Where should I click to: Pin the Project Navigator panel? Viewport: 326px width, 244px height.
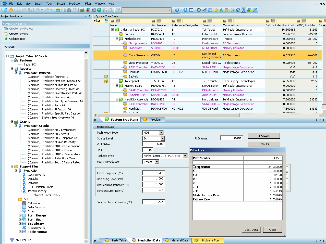(89, 16)
